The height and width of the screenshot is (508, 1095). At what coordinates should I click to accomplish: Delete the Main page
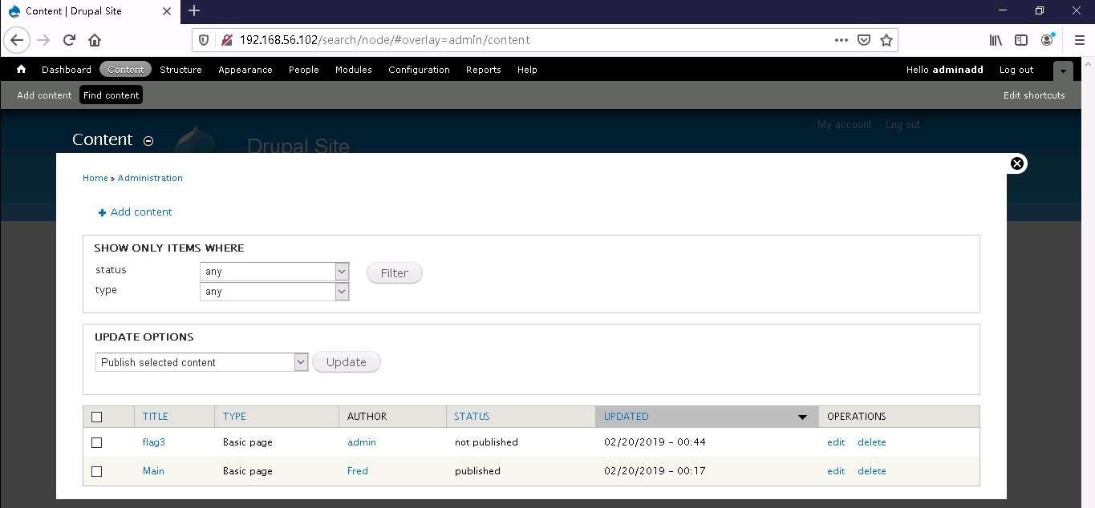point(872,471)
